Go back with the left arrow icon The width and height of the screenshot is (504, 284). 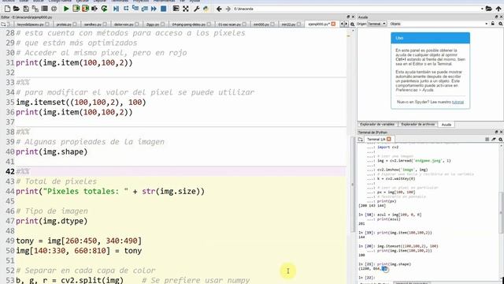[x=219, y=9]
